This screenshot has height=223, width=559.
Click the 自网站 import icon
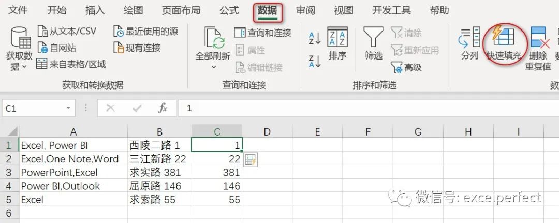click(43, 48)
